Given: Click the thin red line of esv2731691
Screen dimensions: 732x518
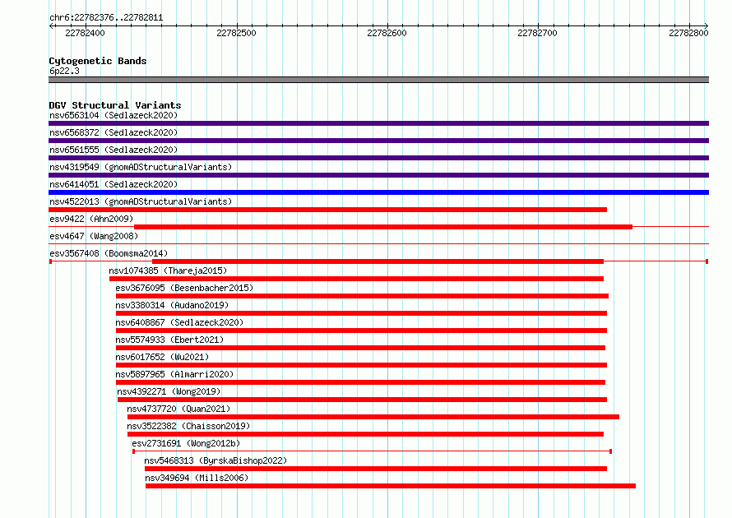Looking at the screenshot, I should coord(372,451).
